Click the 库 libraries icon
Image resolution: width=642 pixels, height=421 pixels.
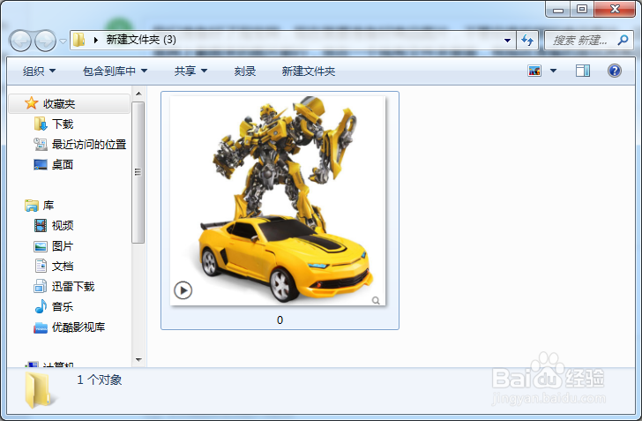click(x=32, y=206)
